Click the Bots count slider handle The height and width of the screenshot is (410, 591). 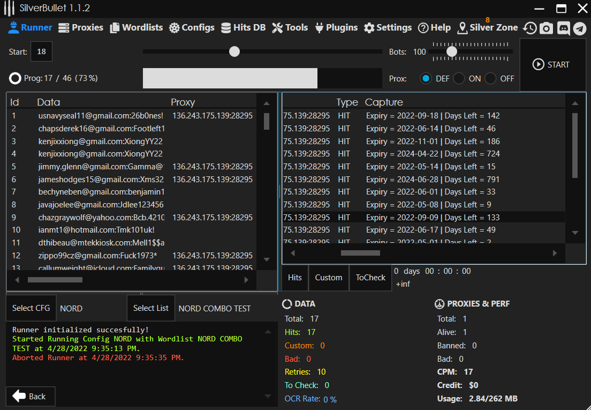[x=451, y=51]
